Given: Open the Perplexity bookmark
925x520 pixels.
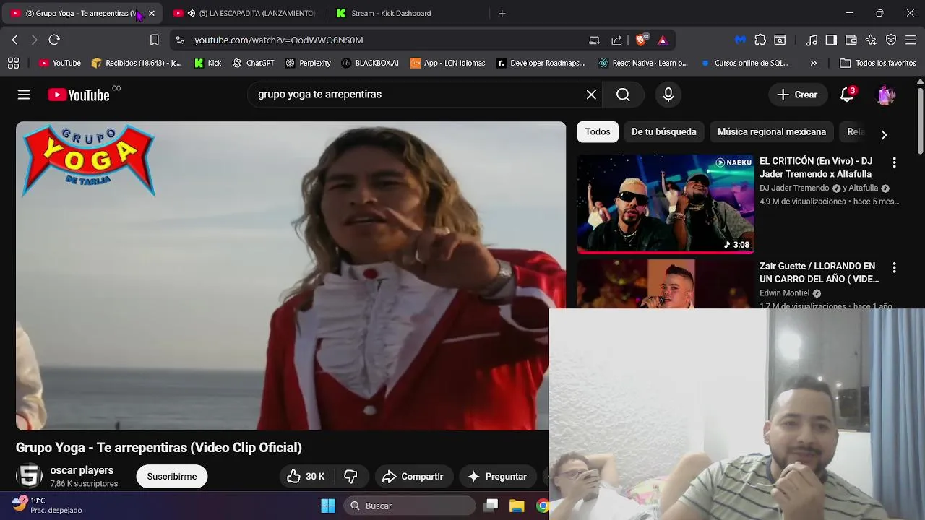Looking at the screenshot, I should 308,63.
